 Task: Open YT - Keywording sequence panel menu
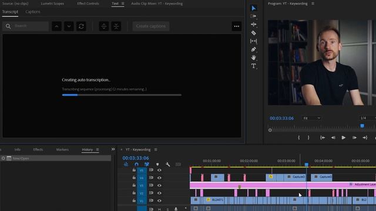point(156,149)
